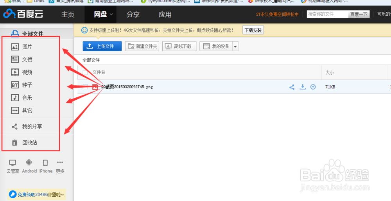Click the 图片 picture icon

(x=15, y=47)
